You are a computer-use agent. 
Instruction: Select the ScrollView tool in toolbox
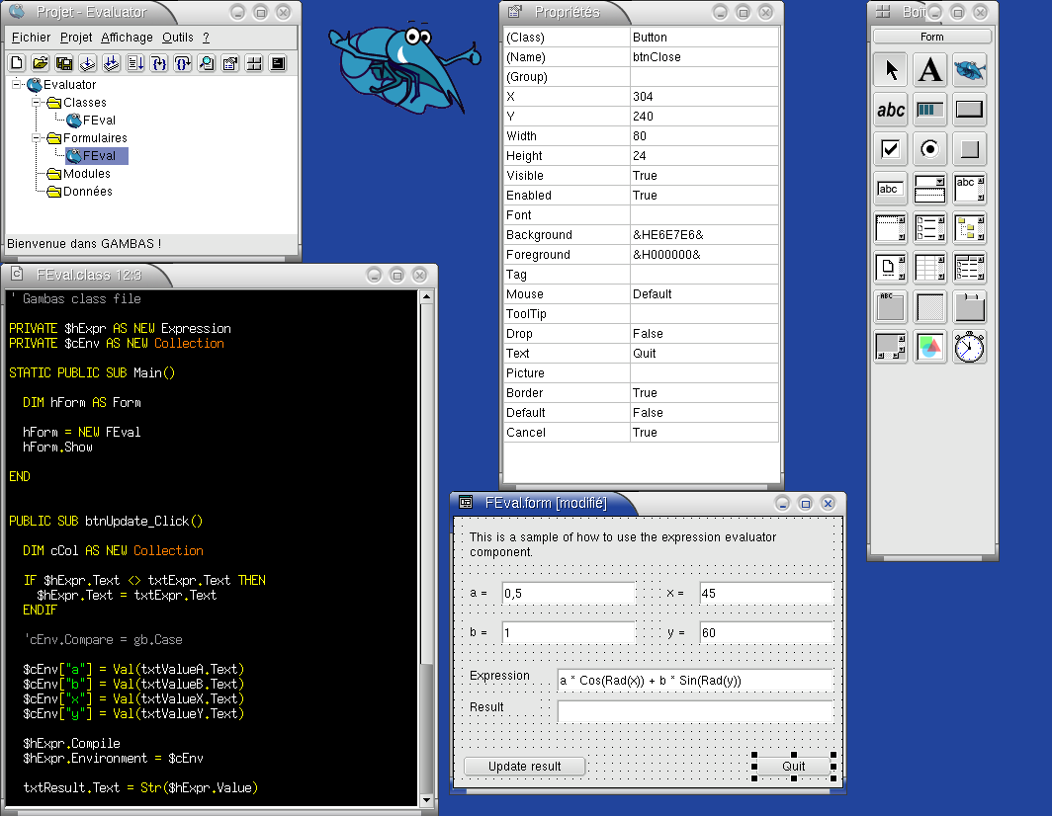(x=890, y=347)
